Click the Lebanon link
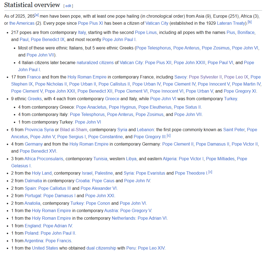Screen dimensions: 267x255 click(x=145, y=130)
